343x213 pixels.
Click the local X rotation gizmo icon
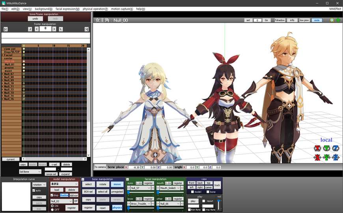[317, 148]
